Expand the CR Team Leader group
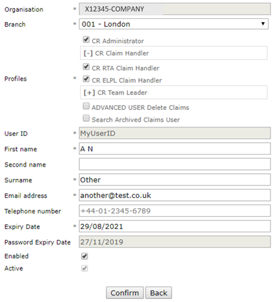The width and height of the screenshot is (273, 302). coord(89,92)
